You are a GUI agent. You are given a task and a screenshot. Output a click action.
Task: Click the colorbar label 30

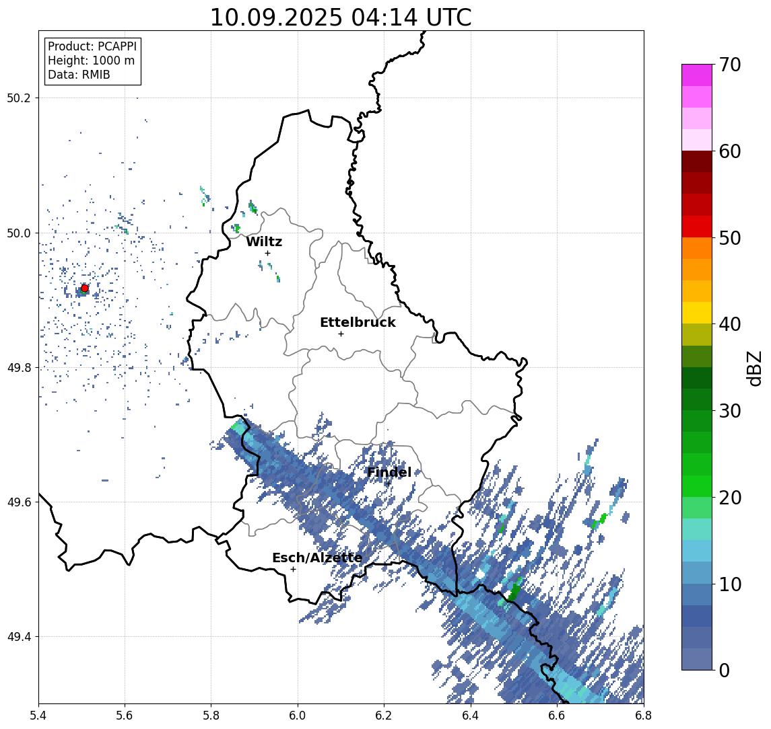[x=730, y=411]
